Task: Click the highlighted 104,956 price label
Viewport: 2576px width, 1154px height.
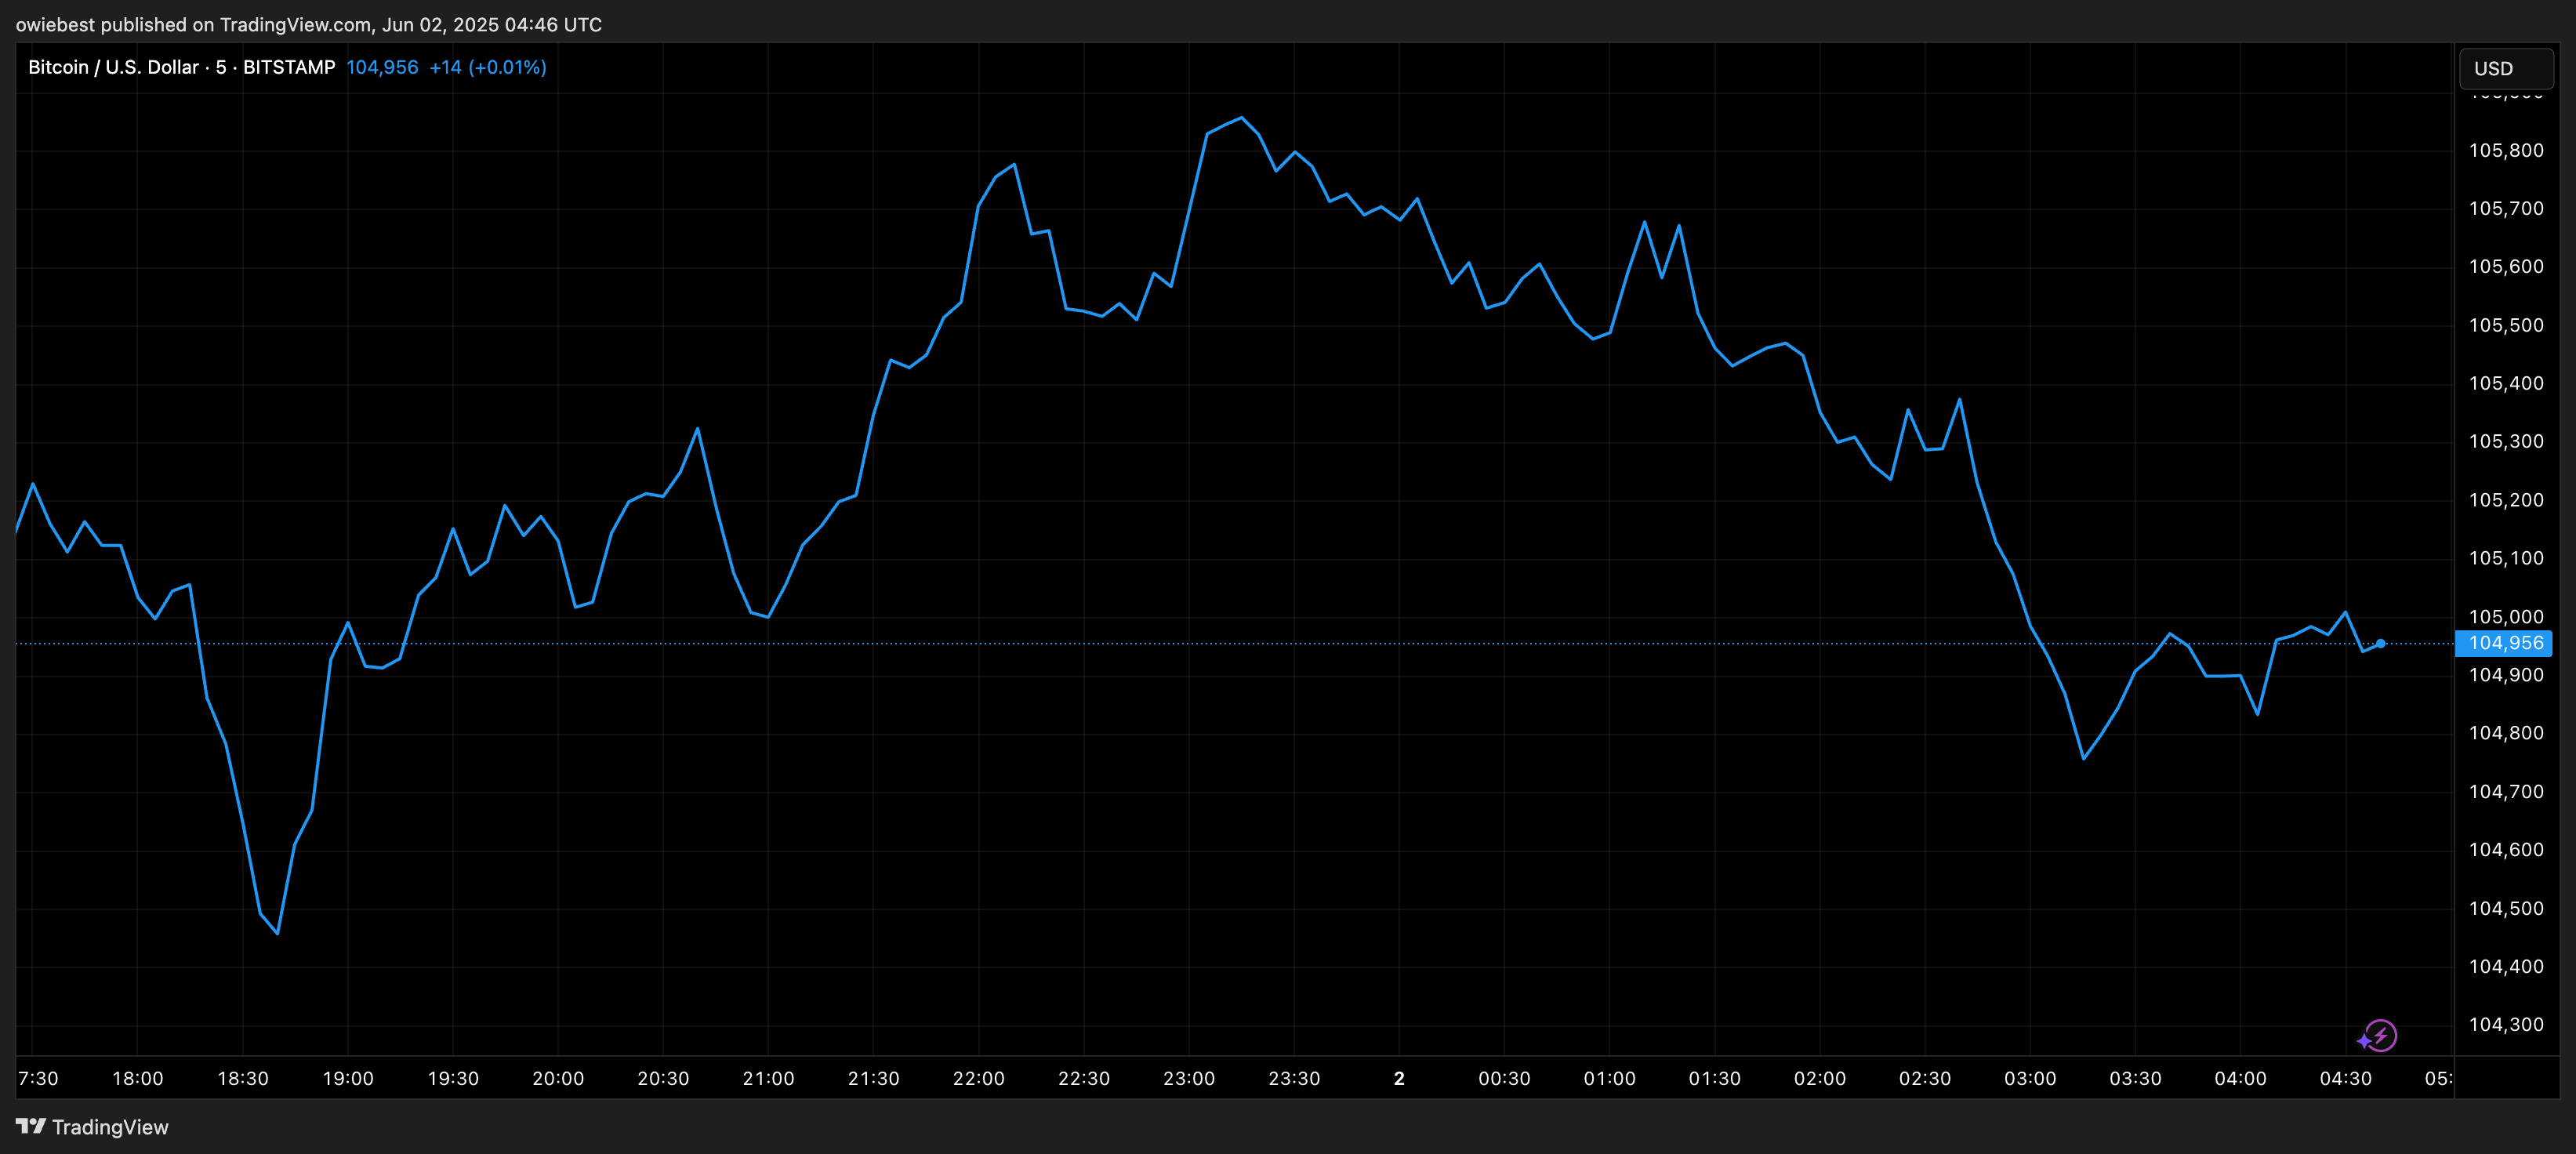Action: pos(2504,643)
